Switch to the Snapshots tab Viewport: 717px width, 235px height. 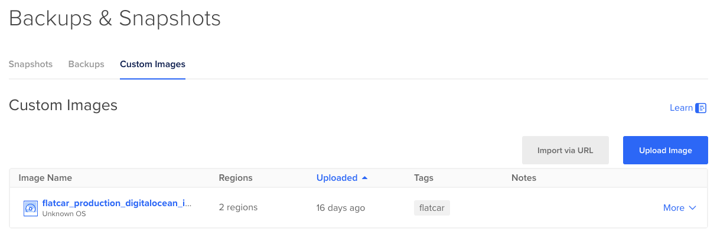coord(31,64)
